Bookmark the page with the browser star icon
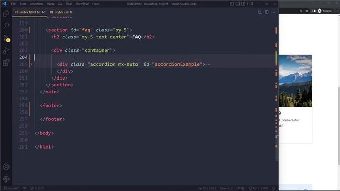 coord(307,11)
